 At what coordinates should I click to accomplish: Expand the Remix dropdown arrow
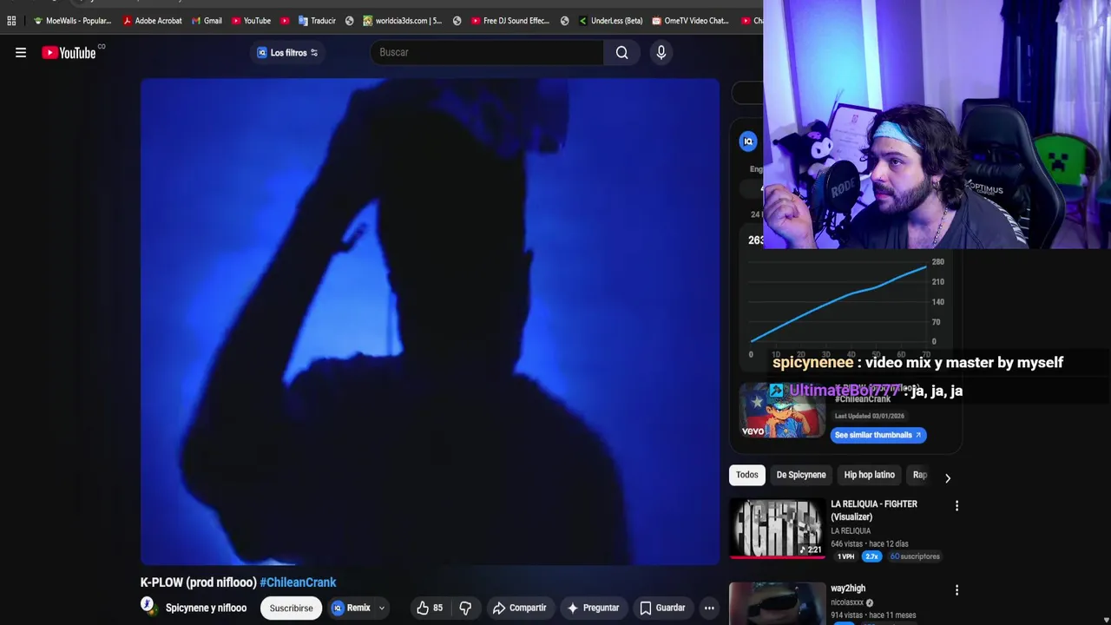tap(381, 608)
